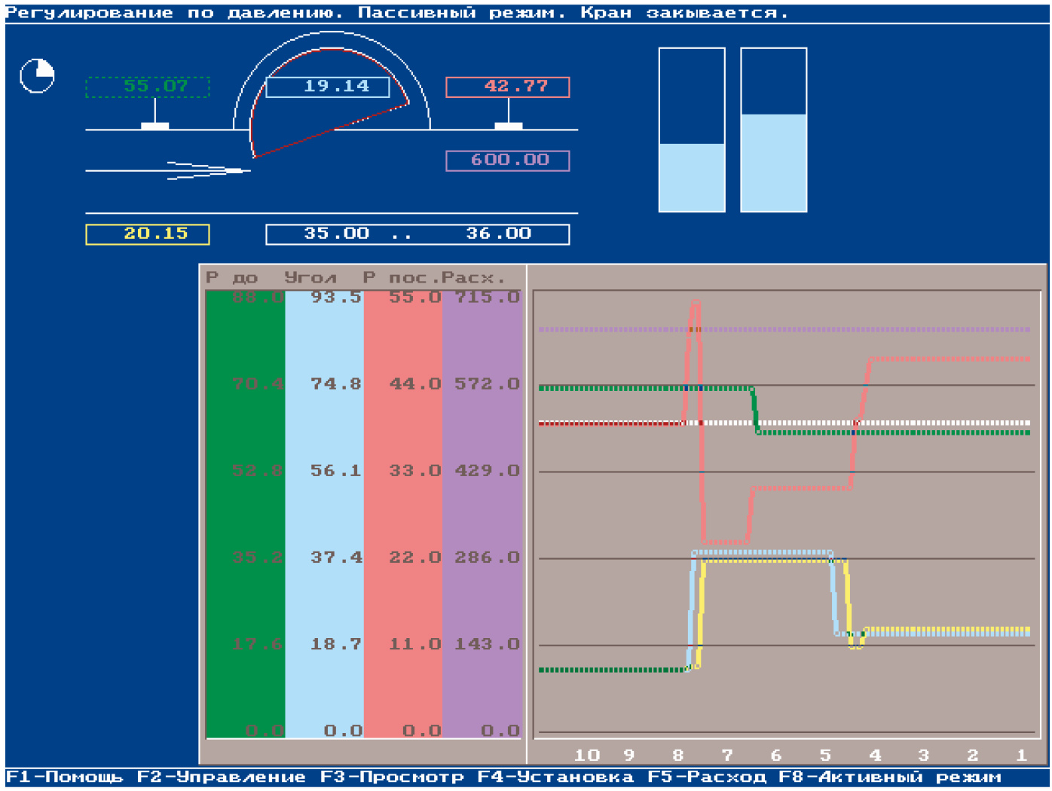
Task: Select the green 55.07 inlet pressure field
Action: click(x=148, y=87)
